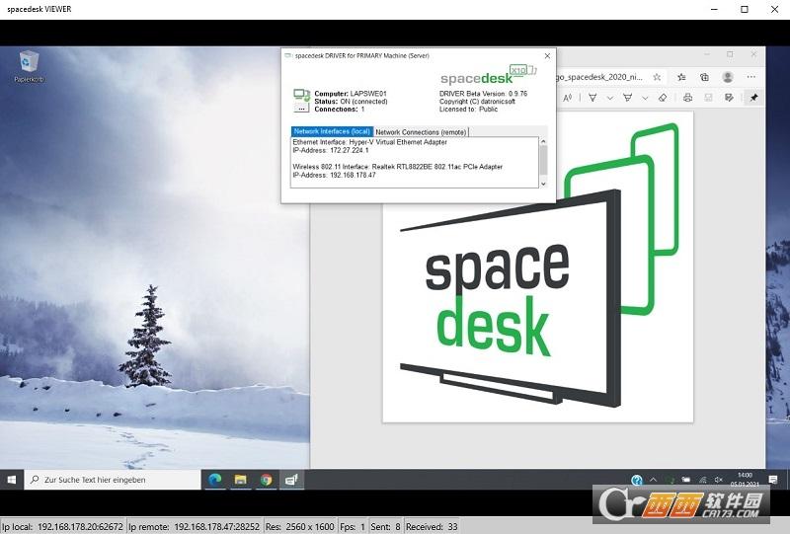Click the Print icon in PDF toolbar
Viewport: 790px width, 534px height.
(x=687, y=98)
